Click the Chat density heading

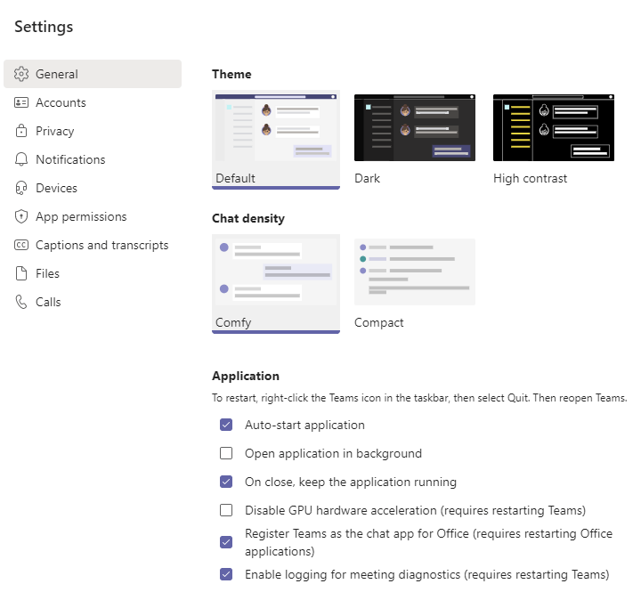(248, 218)
